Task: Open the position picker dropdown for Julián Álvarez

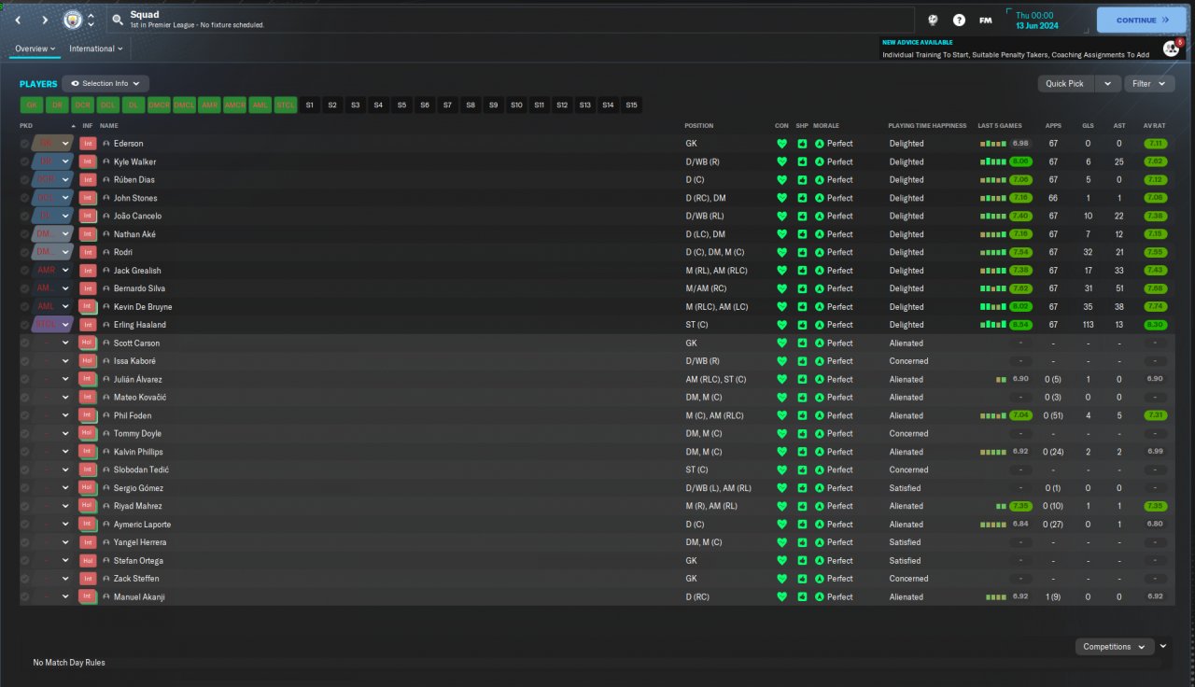Action: (66, 379)
